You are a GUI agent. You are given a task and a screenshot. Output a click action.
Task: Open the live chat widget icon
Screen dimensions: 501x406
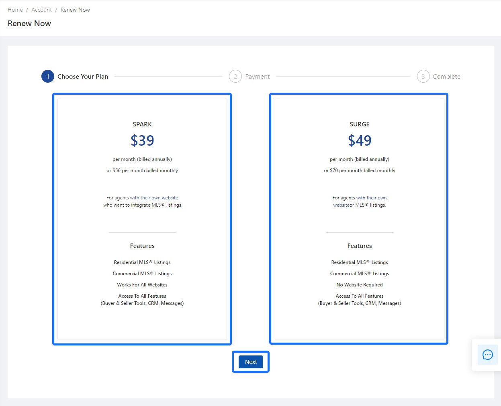(487, 355)
